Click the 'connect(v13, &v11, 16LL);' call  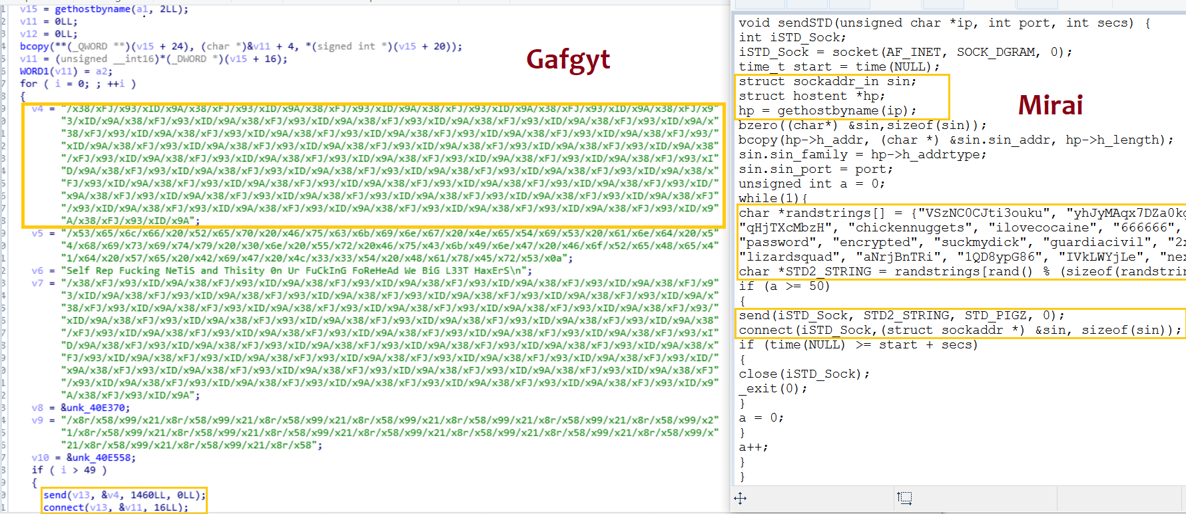click(116, 507)
